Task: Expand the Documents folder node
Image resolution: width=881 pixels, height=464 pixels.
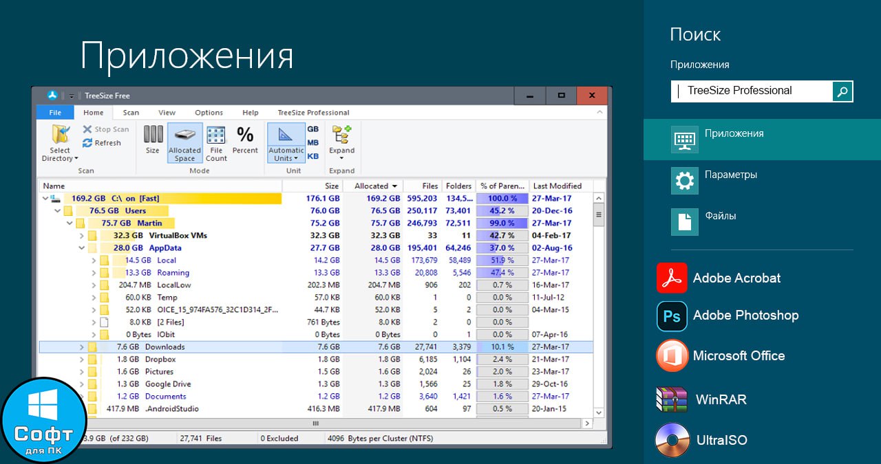Action: (x=82, y=397)
